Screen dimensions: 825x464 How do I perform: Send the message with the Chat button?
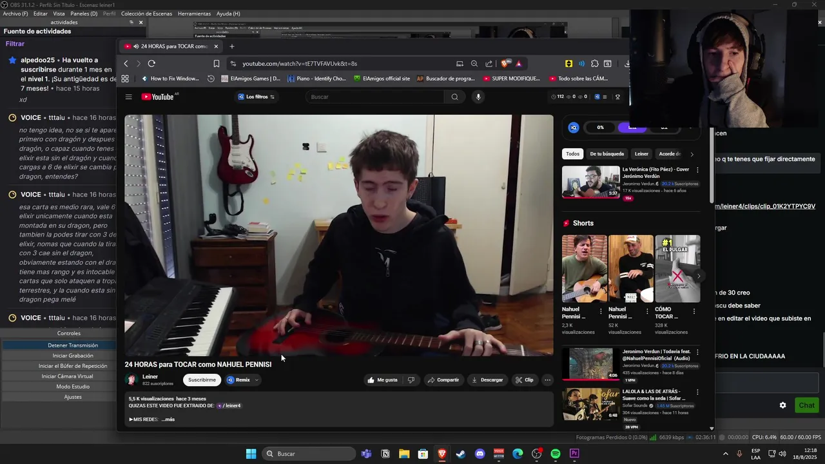807,405
